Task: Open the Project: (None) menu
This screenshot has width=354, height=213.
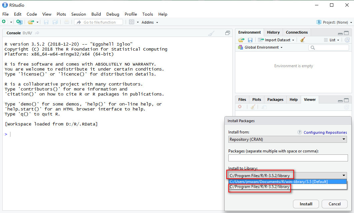Action: [x=334, y=22]
